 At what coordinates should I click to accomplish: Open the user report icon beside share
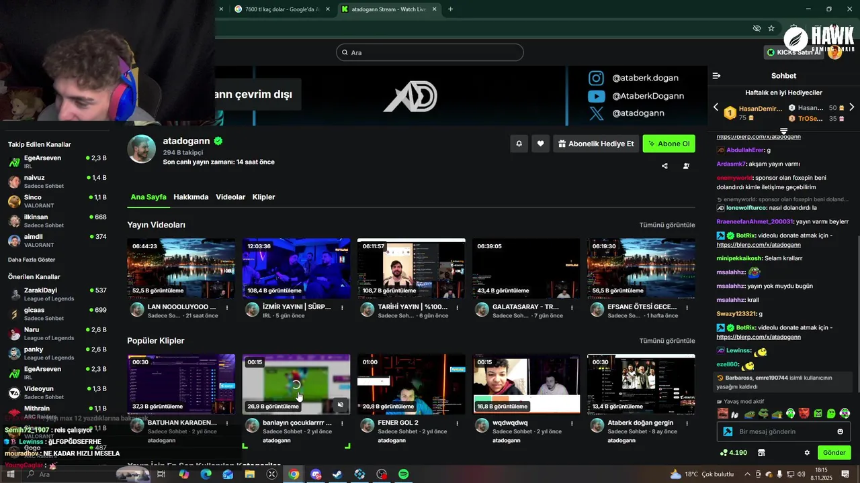coord(686,166)
